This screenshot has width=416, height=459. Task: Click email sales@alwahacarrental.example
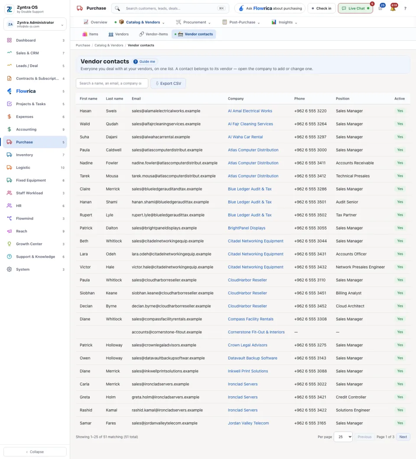click(x=161, y=137)
